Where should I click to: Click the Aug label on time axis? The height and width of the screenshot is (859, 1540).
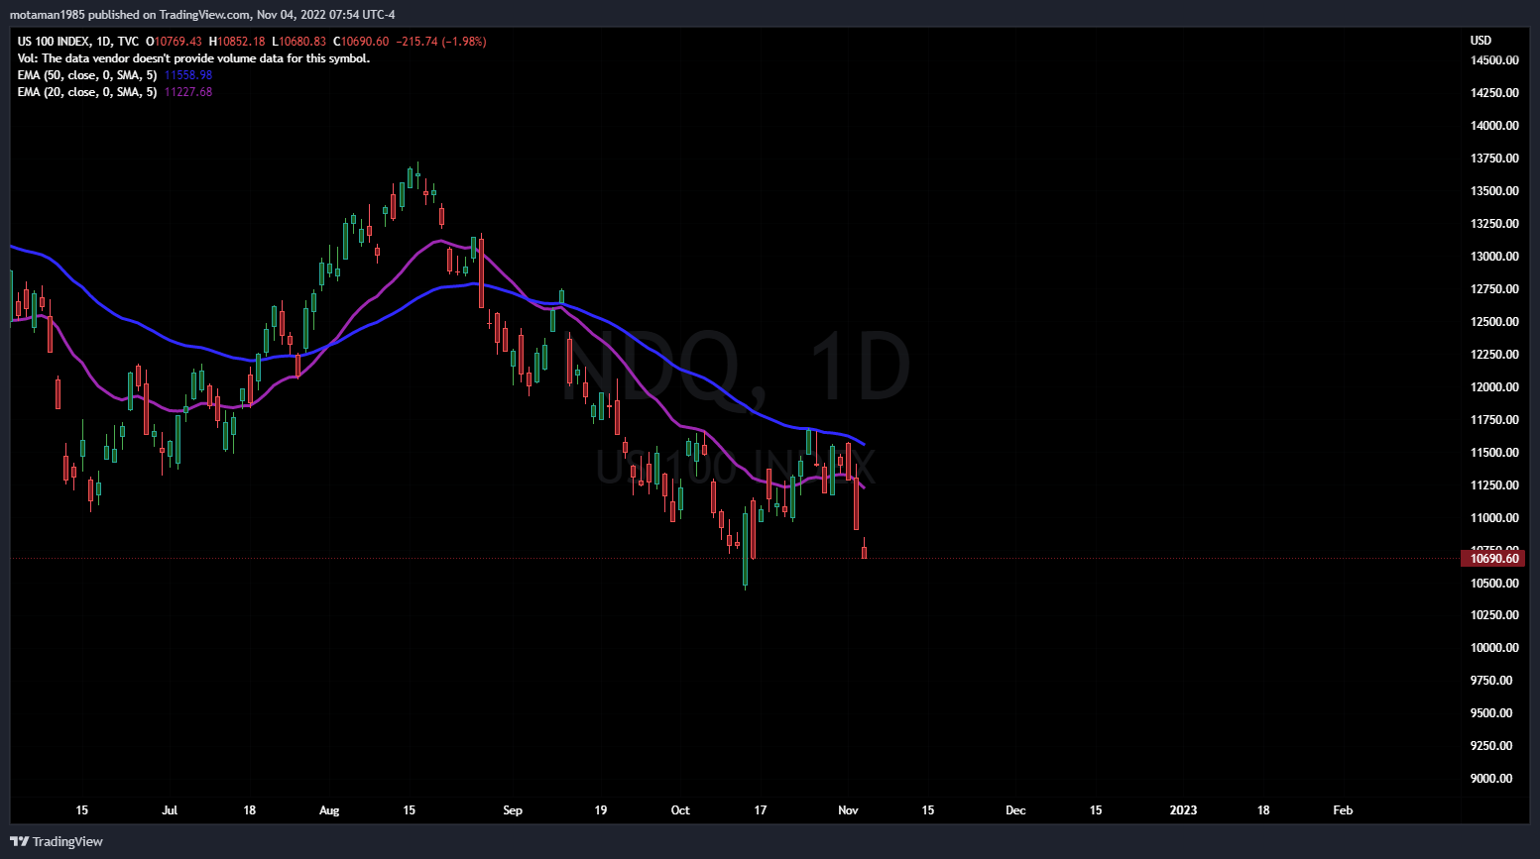coord(329,810)
